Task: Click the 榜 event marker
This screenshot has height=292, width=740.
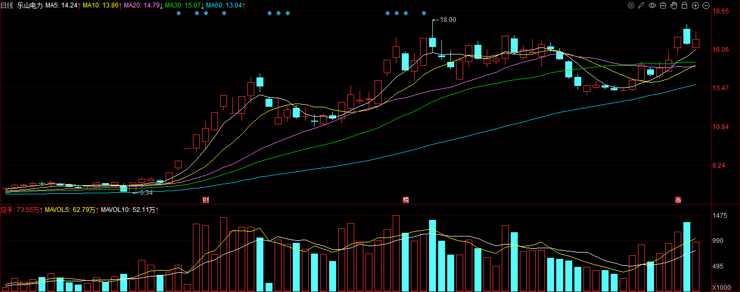Action: [406, 200]
